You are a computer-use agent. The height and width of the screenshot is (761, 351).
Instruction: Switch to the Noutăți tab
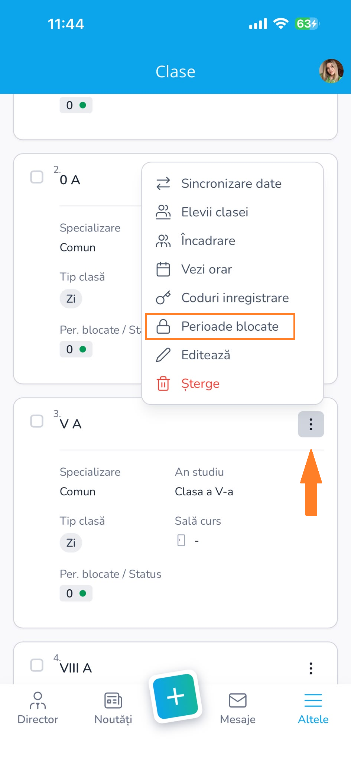113,708
